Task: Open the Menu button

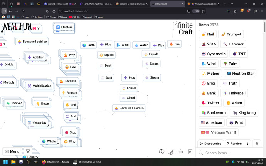Action: (x=12, y=151)
